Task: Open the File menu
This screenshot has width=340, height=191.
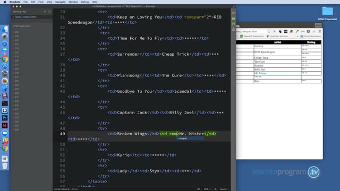Action: pyautogui.click(x=25, y=2)
